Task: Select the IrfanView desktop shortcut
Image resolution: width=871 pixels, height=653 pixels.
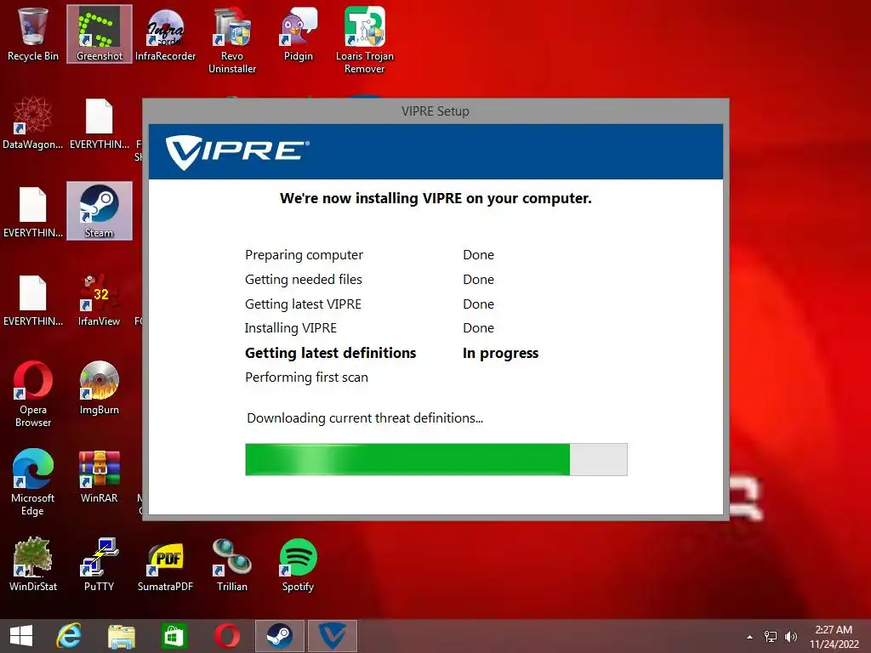Action: click(100, 300)
